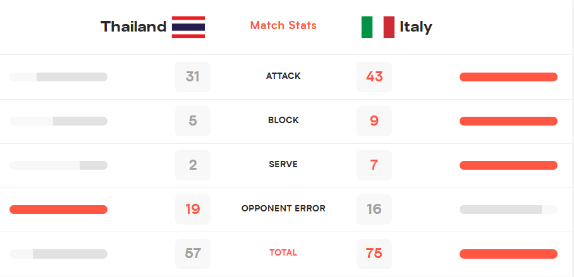Click the SERVE stat label
This screenshot has height=277, width=574.
283,165
